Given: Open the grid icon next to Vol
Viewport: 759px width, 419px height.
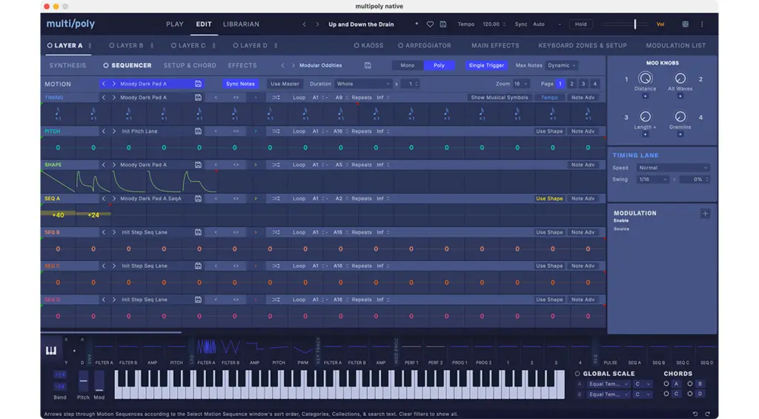Looking at the screenshot, I should pyautogui.click(x=686, y=24).
